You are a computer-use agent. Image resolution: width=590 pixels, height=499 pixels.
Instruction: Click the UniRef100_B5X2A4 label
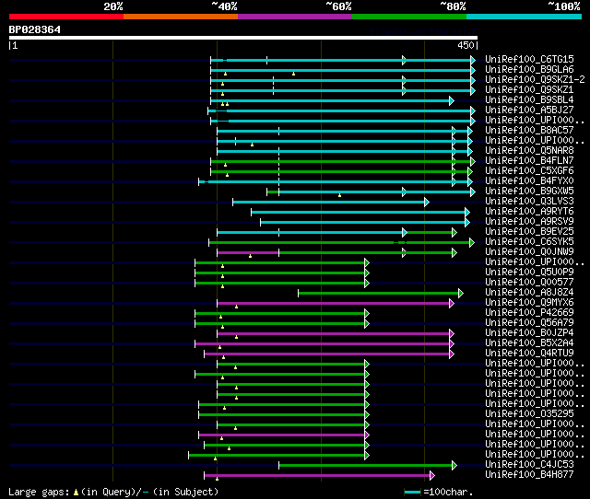click(529, 343)
